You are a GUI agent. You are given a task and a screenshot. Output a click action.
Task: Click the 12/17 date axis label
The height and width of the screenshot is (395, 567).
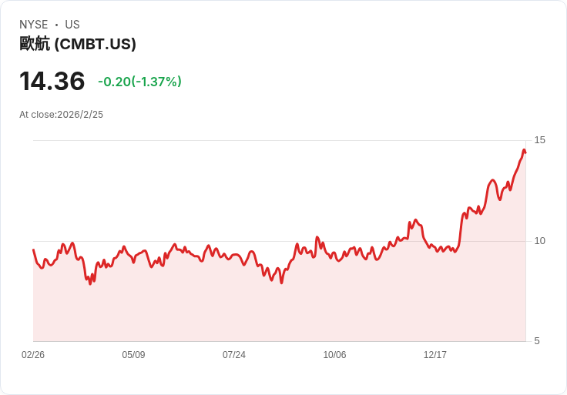[435, 355]
